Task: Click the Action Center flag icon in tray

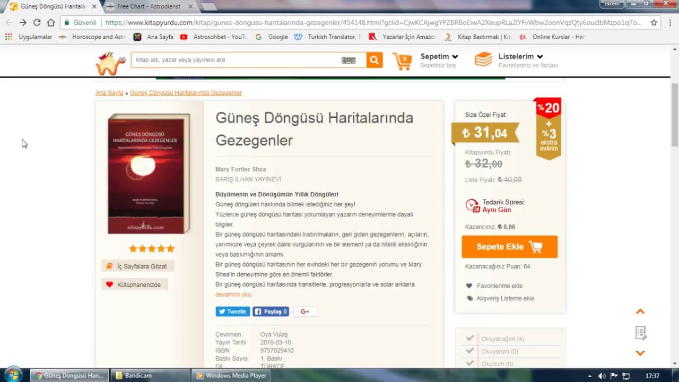Action: click(x=614, y=376)
